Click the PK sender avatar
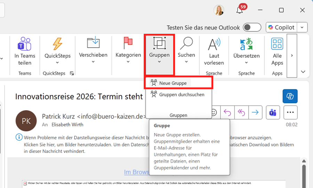313x188 pixels. tap(26, 121)
